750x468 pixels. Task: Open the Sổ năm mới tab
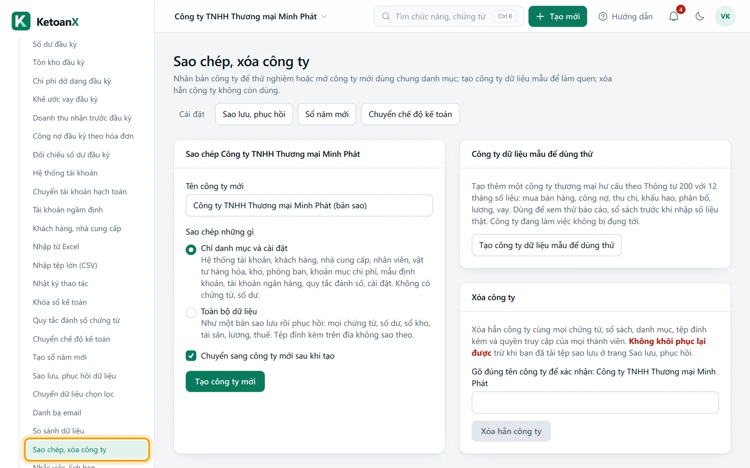coord(327,114)
